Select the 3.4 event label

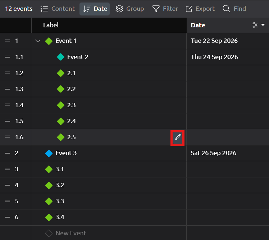point(60,217)
